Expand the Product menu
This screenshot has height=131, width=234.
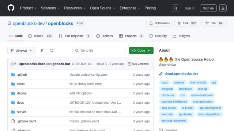tap(28, 8)
